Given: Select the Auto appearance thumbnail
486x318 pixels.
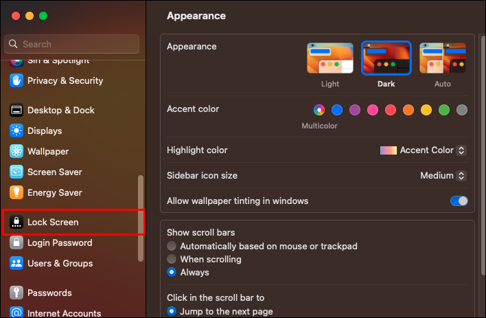Looking at the screenshot, I should (x=443, y=58).
